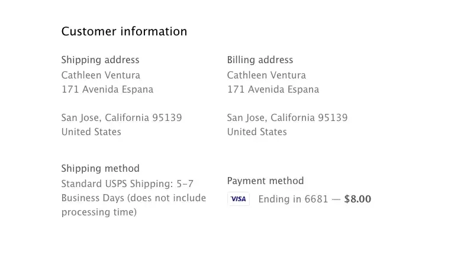Click 171 Avenida Espana in Billing address
This screenshot has height=262, width=467.
(x=273, y=90)
